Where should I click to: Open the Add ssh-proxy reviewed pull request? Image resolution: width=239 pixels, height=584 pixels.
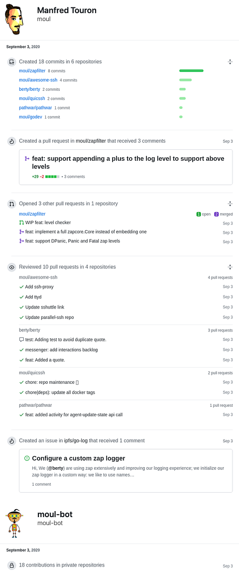pos(39,287)
